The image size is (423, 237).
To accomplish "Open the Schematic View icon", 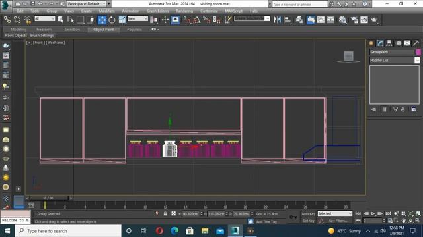I will point(330,20).
